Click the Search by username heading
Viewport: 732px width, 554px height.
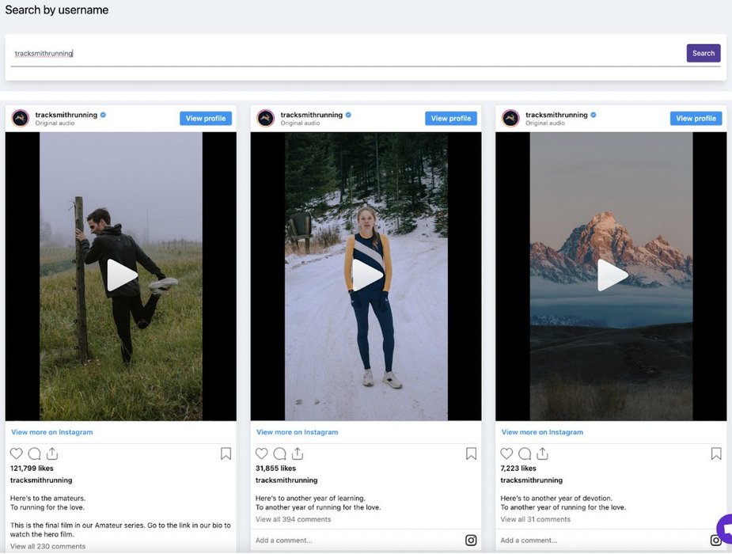pyautogui.click(x=56, y=9)
